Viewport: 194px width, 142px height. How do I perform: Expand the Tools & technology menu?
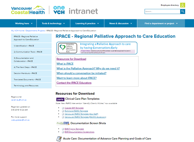[53, 23]
